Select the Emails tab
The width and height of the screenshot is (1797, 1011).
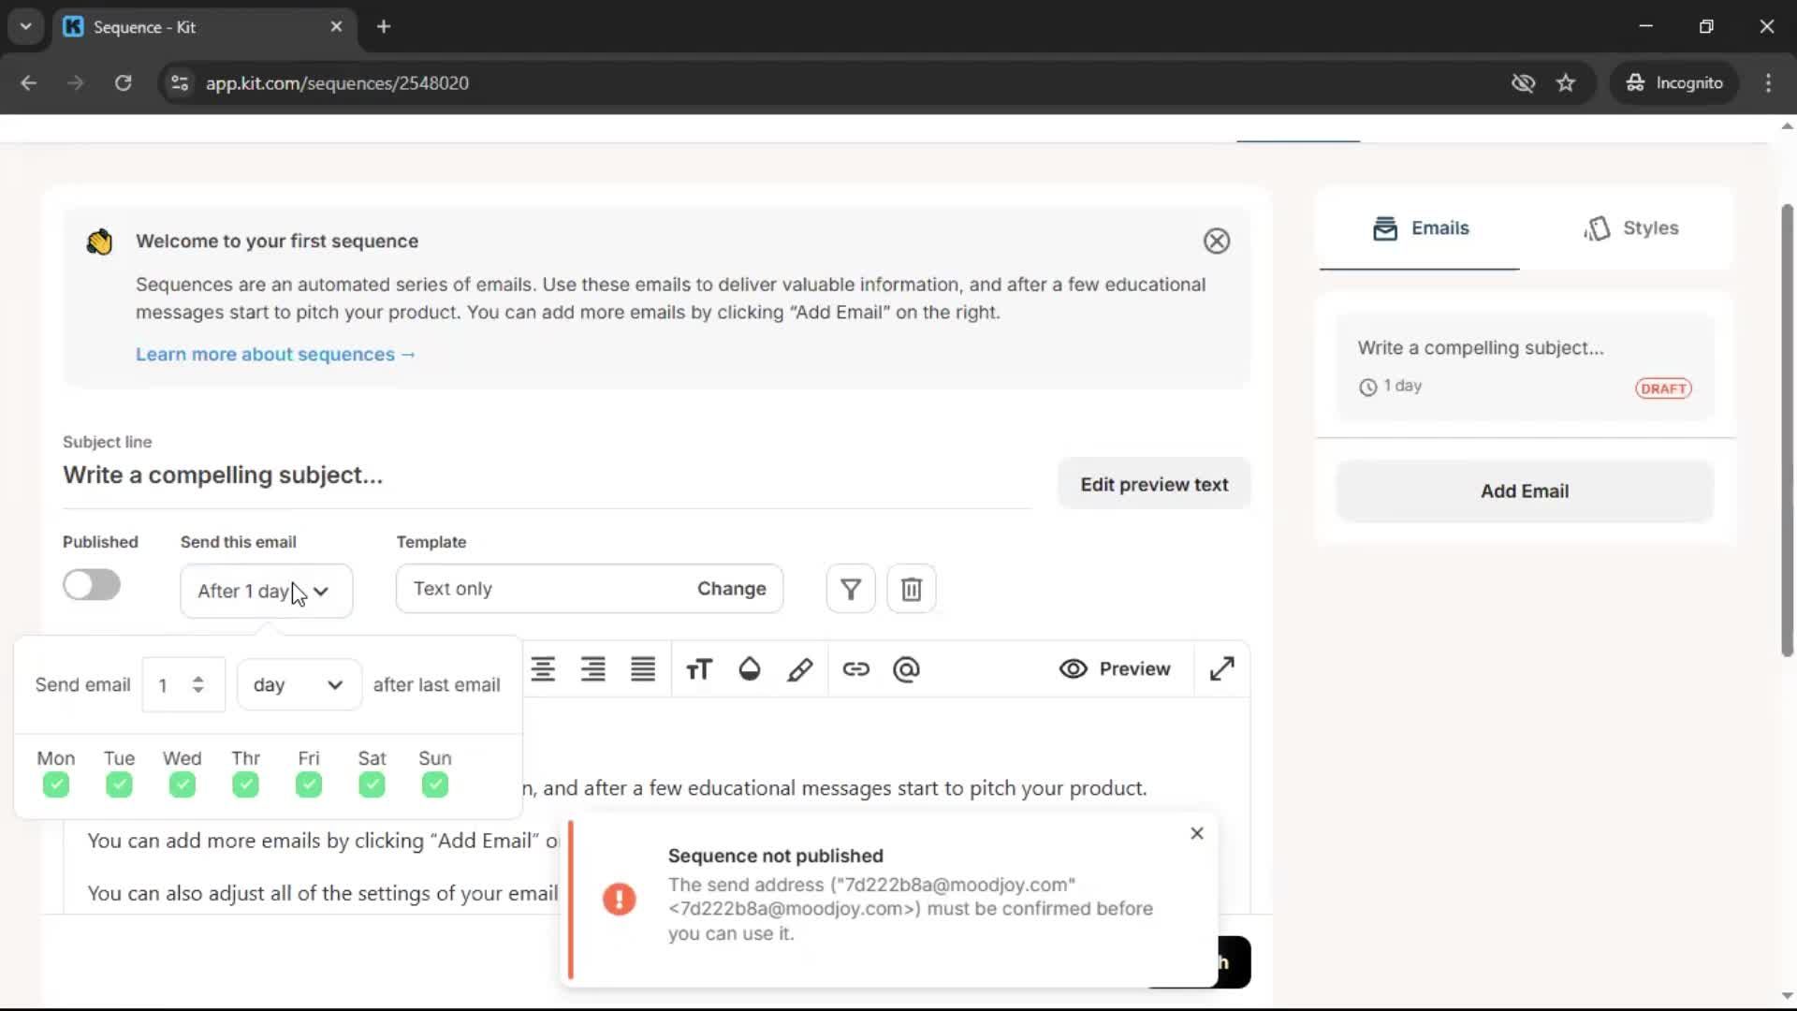tap(1420, 227)
